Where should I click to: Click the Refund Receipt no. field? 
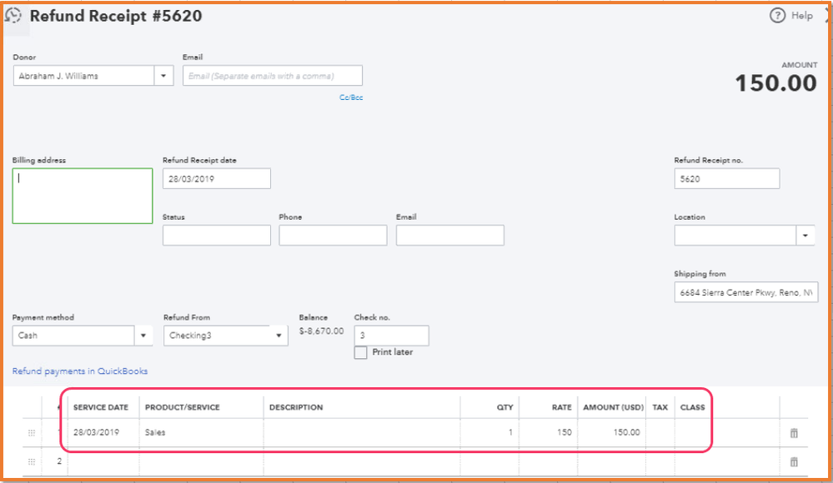[726, 179]
